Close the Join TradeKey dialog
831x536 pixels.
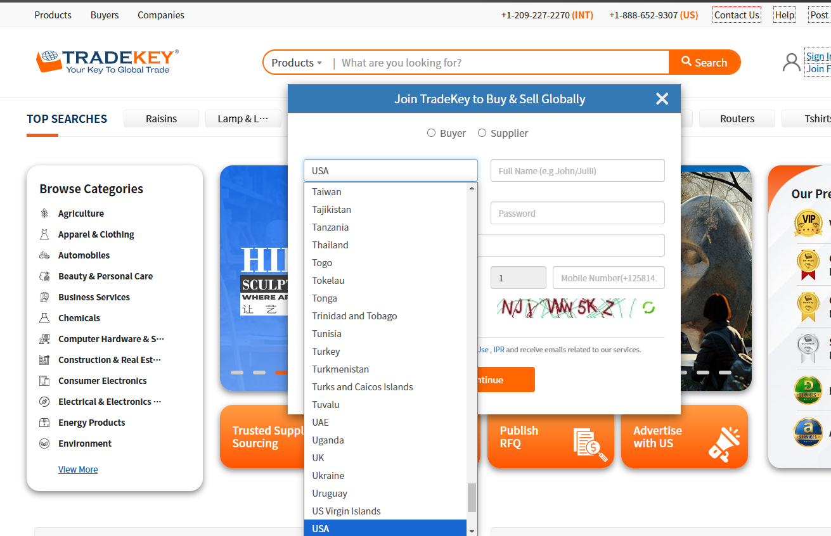tap(662, 99)
